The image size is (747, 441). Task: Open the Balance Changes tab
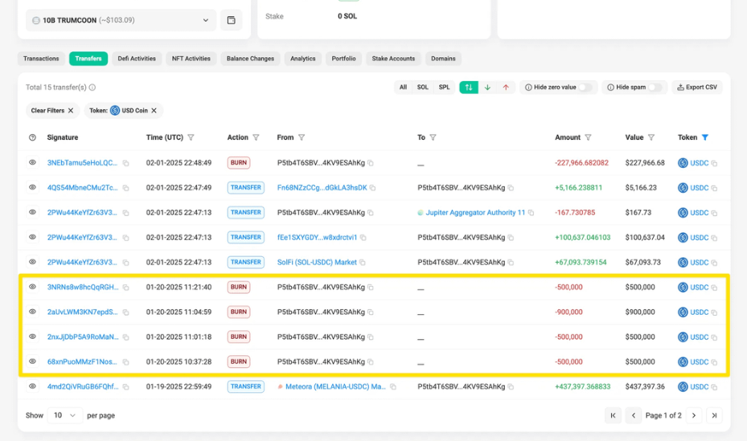(250, 59)
